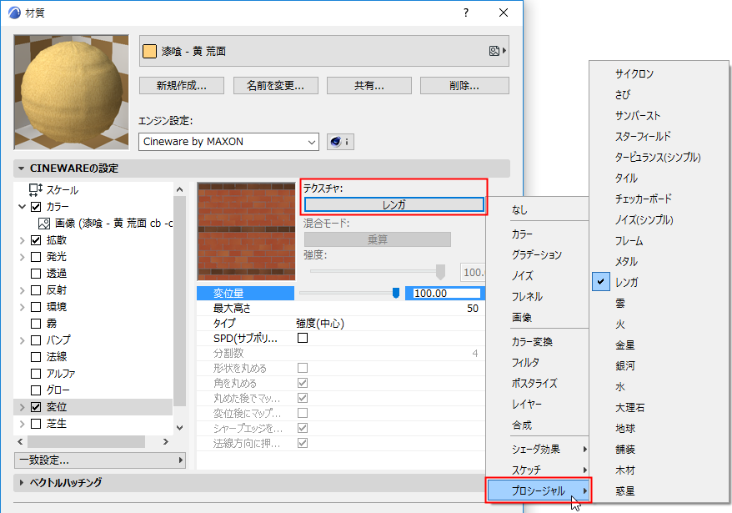Toggle the カラー channel checkbox
This screenshot has width=732, height=513.
tap(36, 207)
